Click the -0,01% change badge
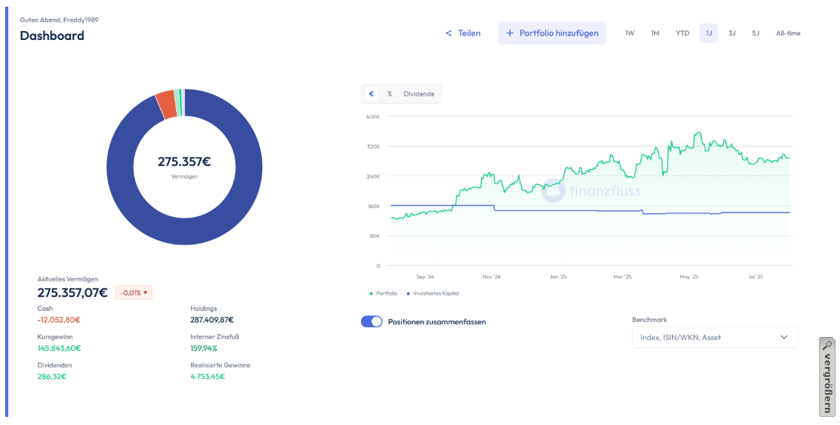 [x=134, y=292]
